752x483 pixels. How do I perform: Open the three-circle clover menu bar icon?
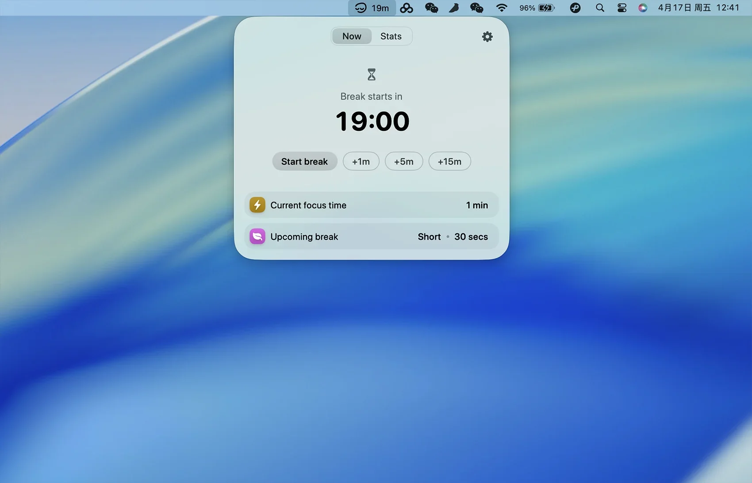pyautogui.click(x=406, y=8)
